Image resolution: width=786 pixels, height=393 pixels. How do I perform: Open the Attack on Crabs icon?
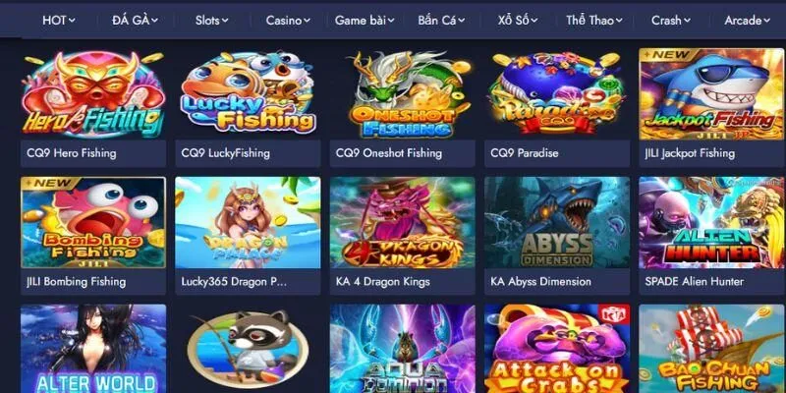pos(557,349)
